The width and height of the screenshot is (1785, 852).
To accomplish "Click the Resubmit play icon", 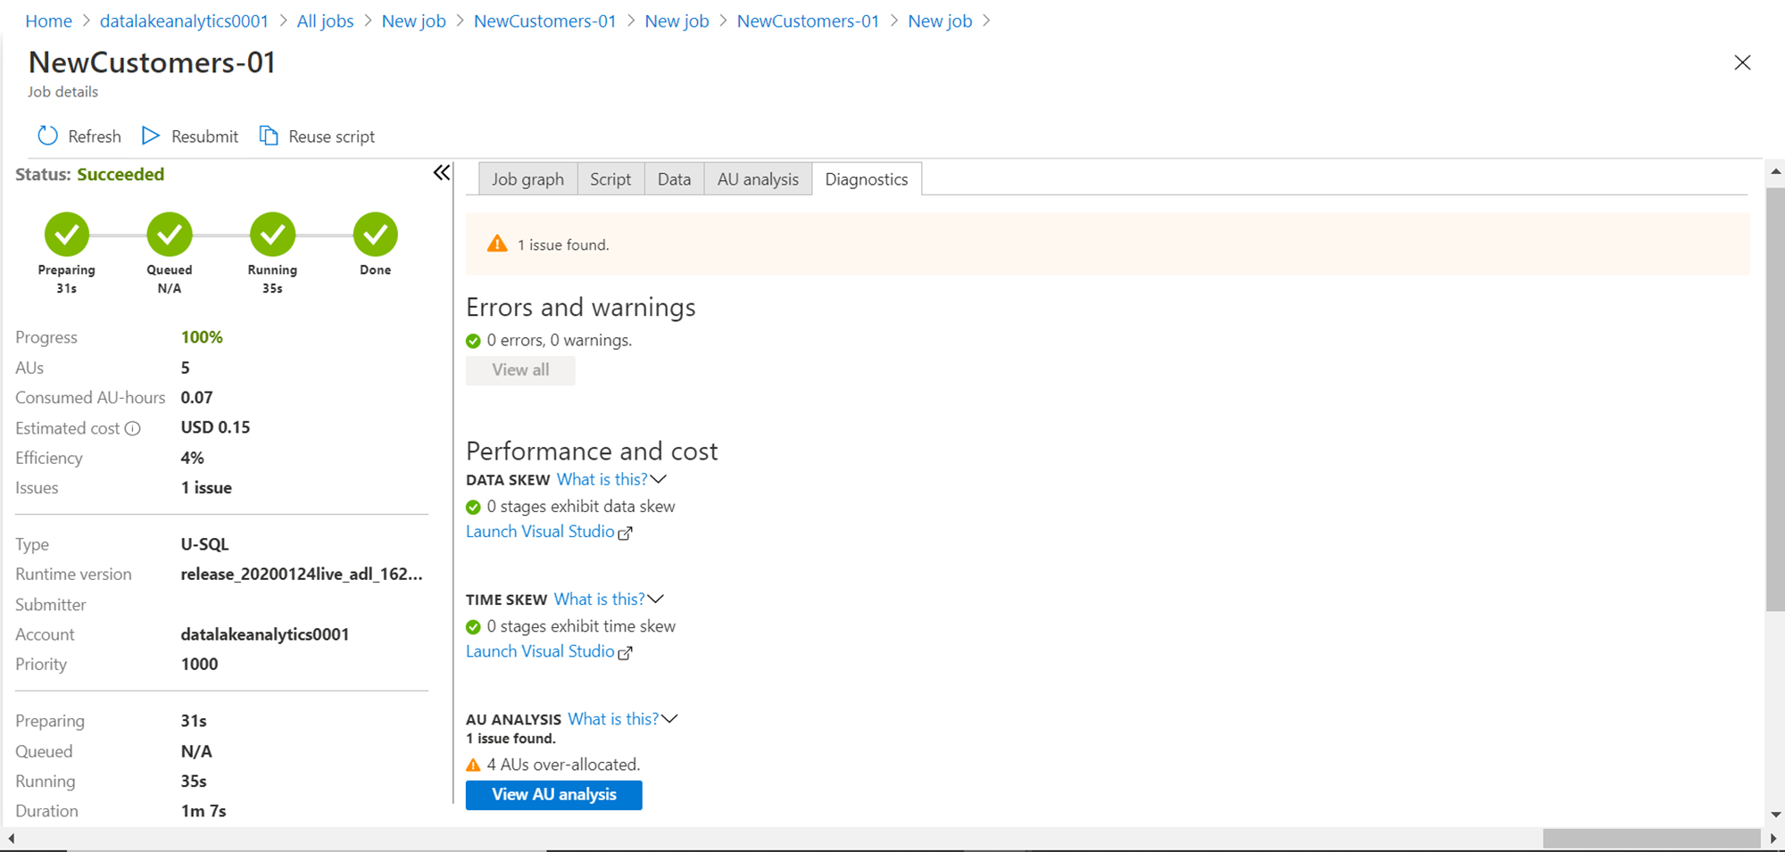I will coord(151,136).
